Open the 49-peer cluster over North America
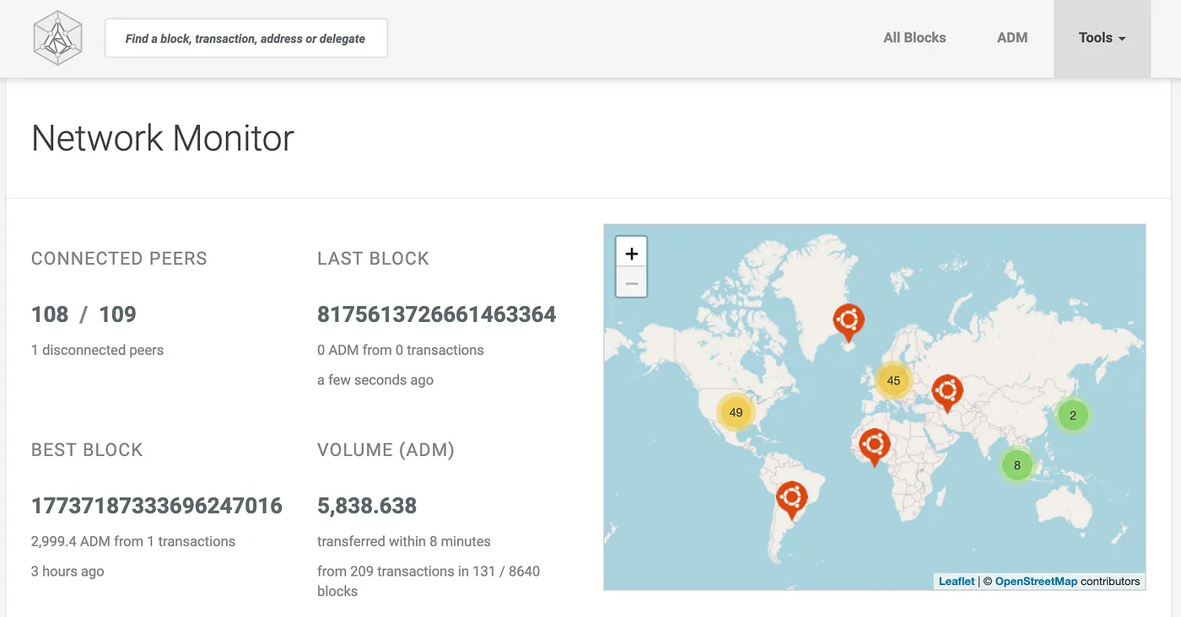Image resolution: width=1181 pixels, height=617 pixels. pos(736,412)
